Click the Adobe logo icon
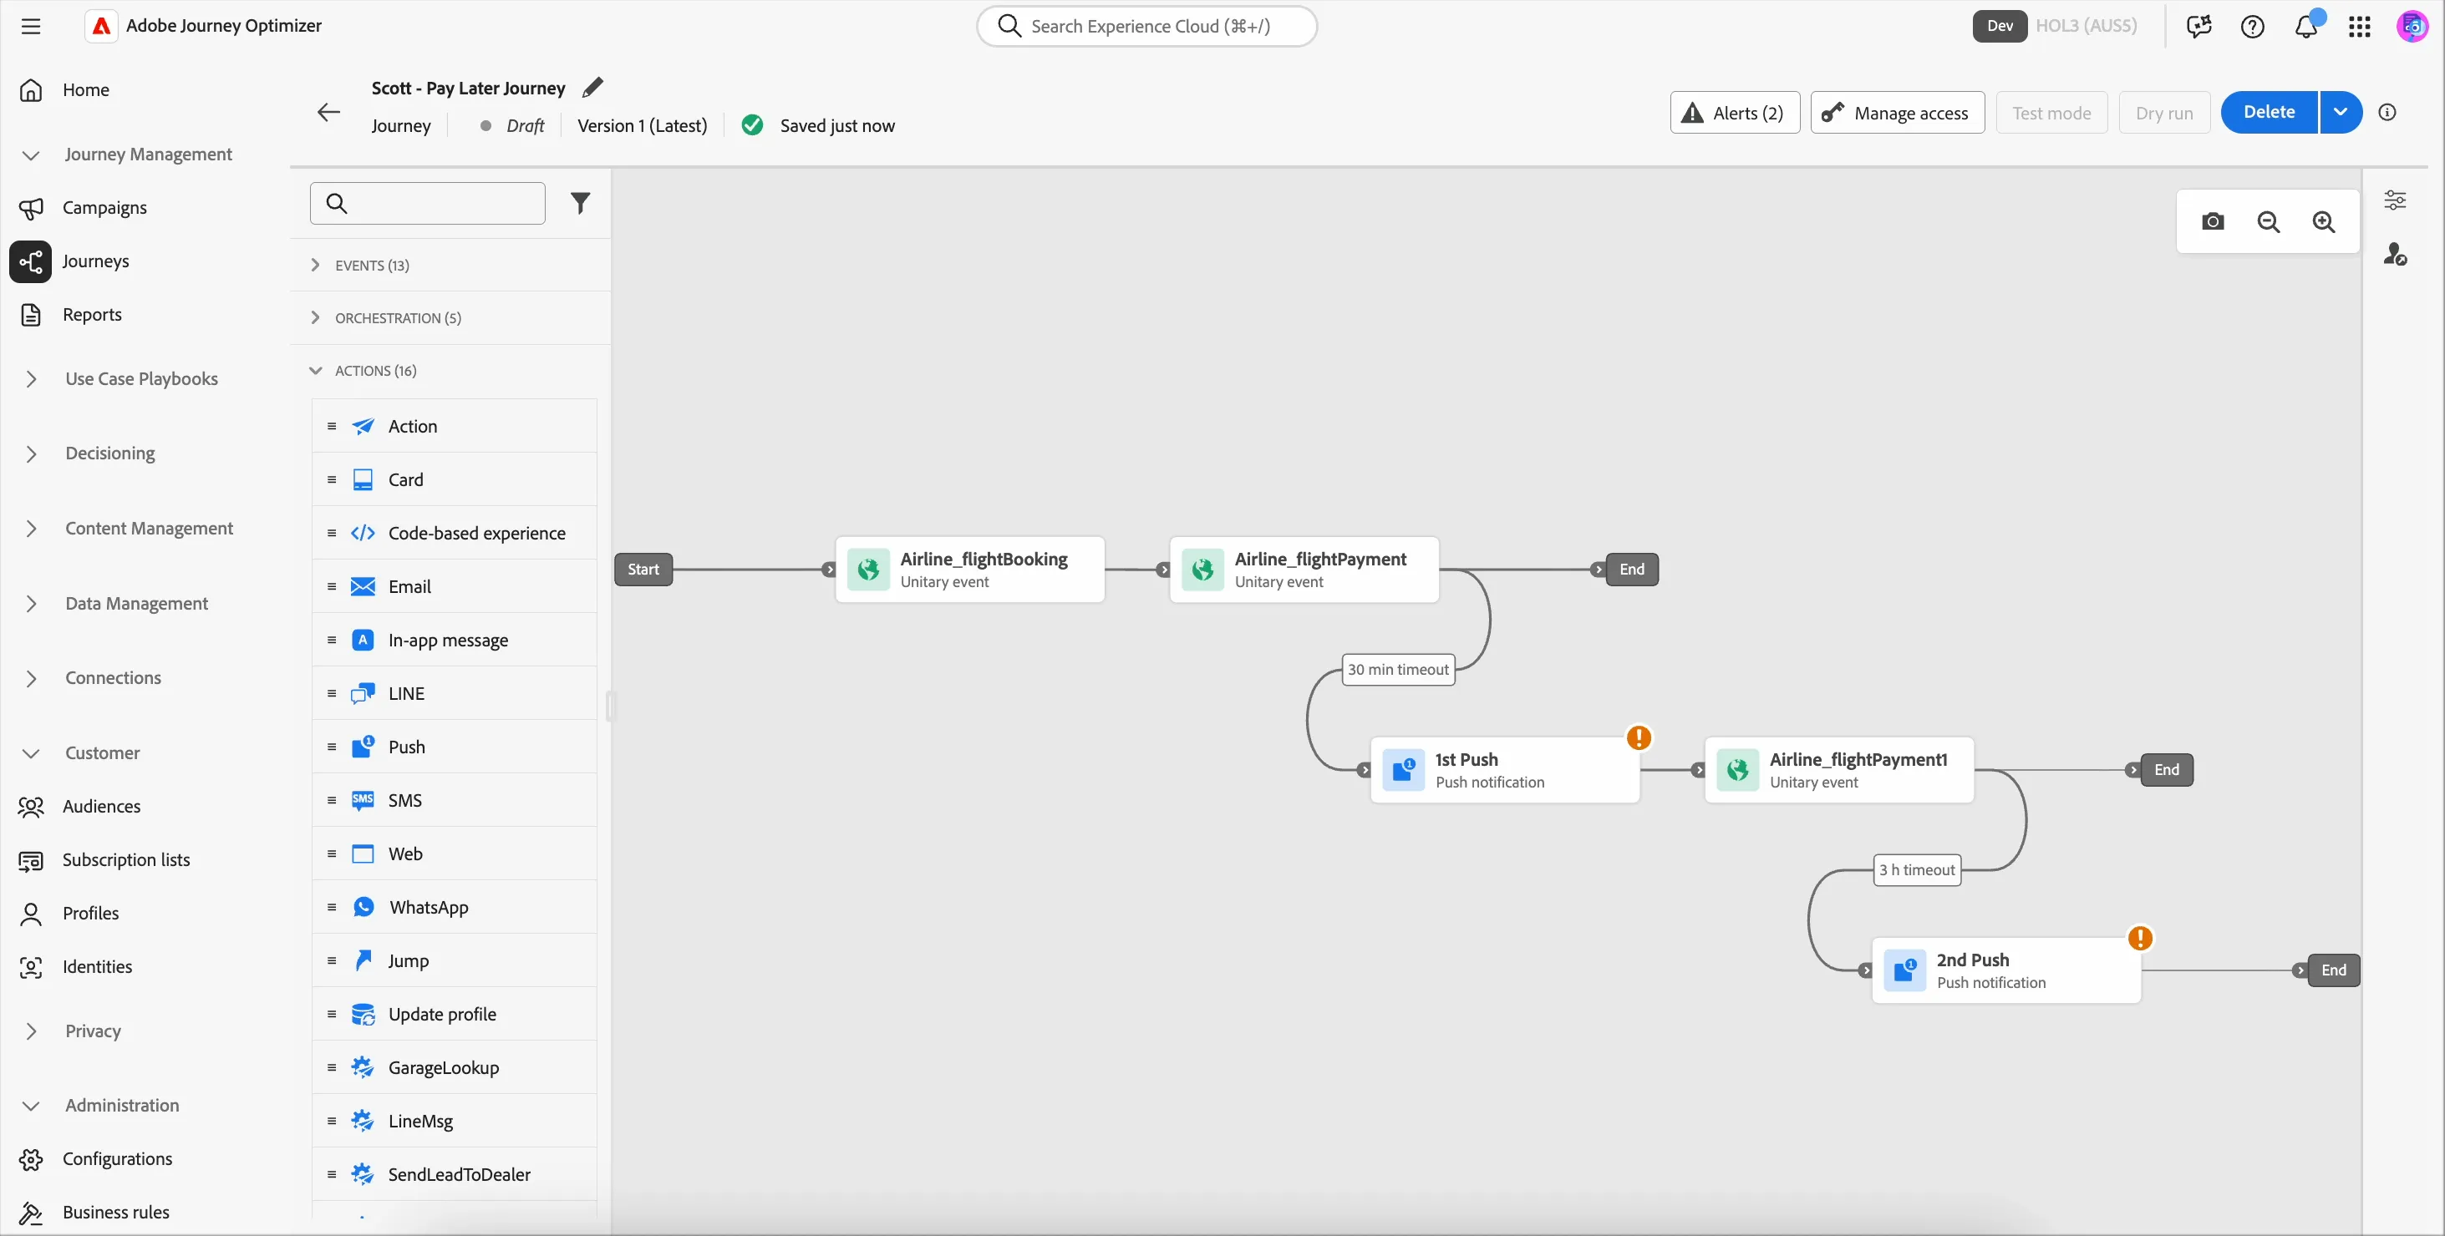The height and width of the screenshot is (1236, 2445). [100, 26]
